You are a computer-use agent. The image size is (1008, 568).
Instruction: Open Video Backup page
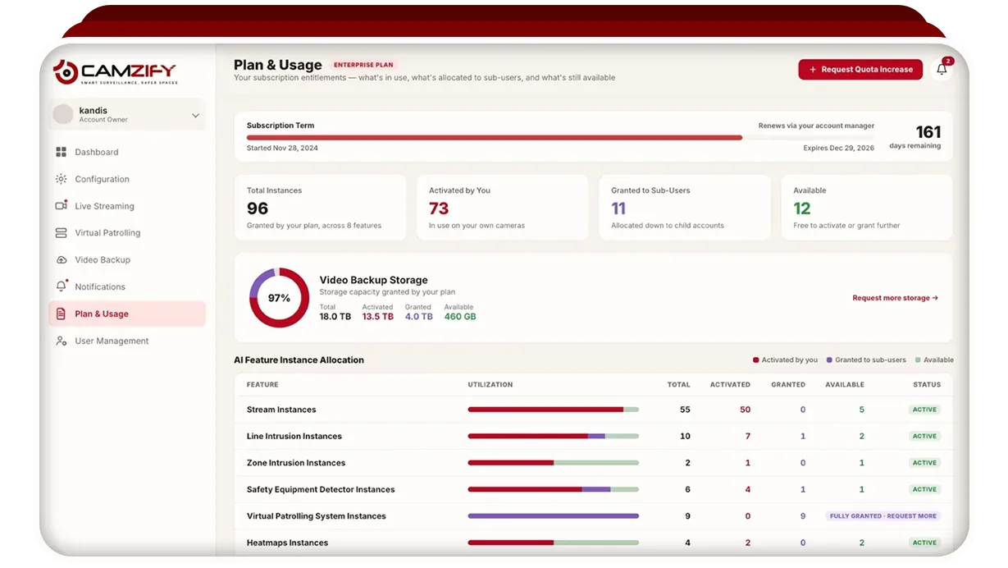click(x=127, y=260)
